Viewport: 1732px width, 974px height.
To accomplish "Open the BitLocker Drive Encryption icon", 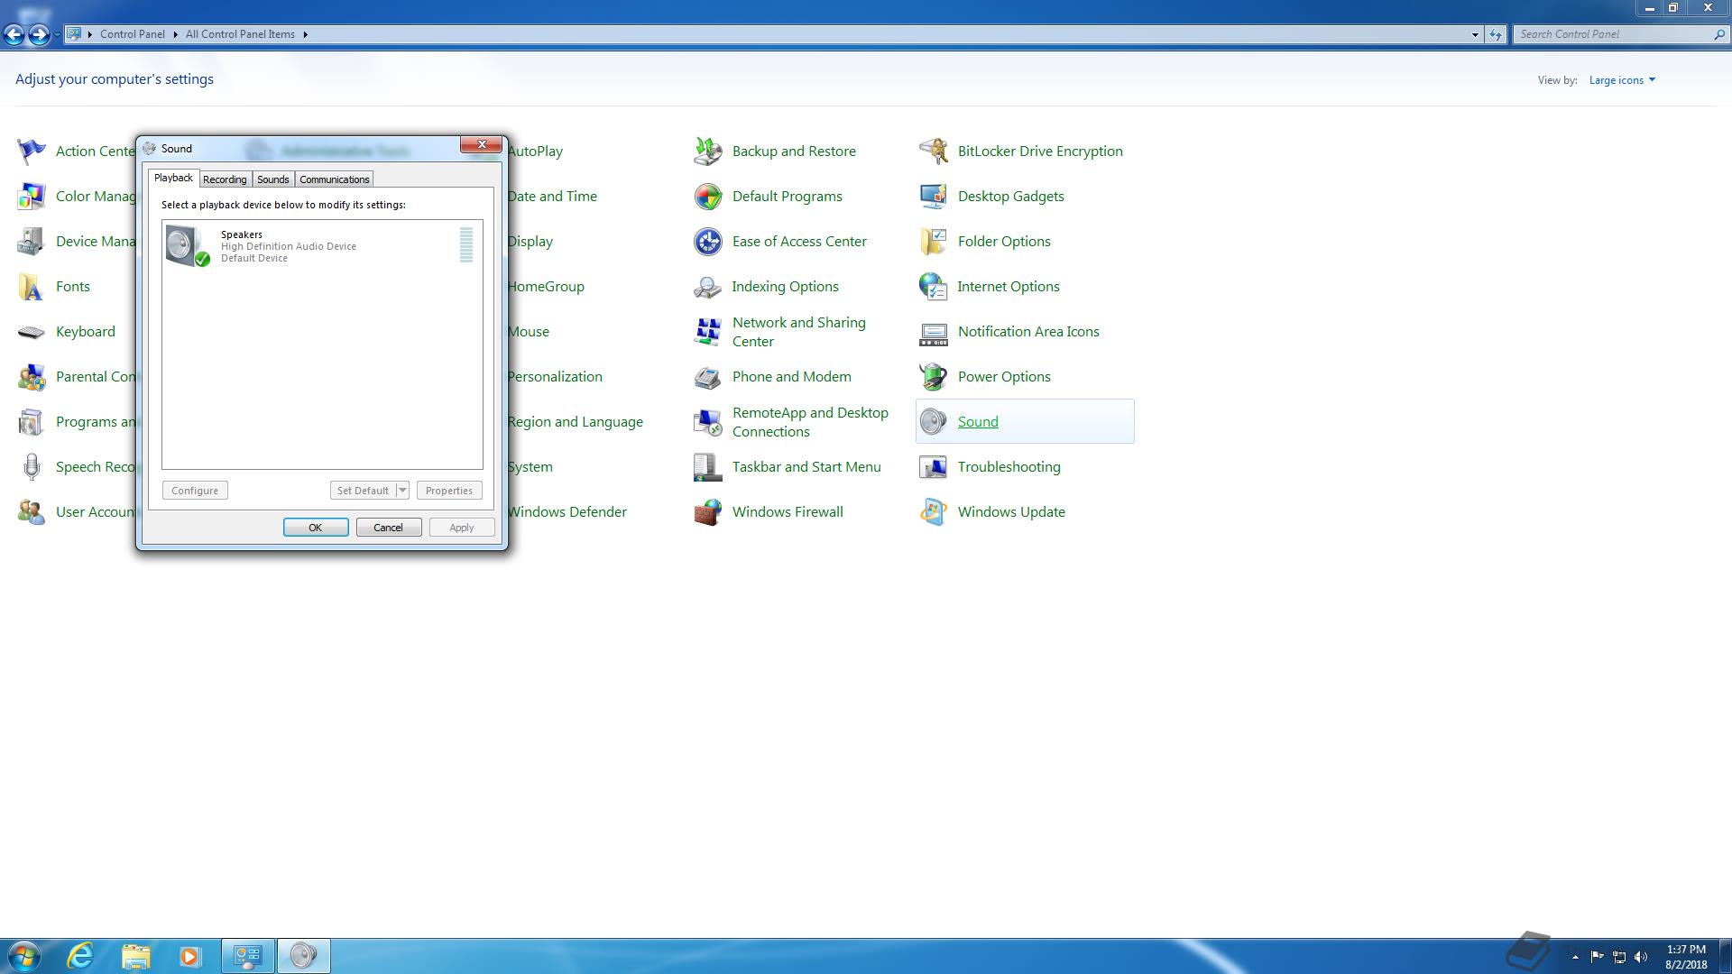I will tap(934, 151).
